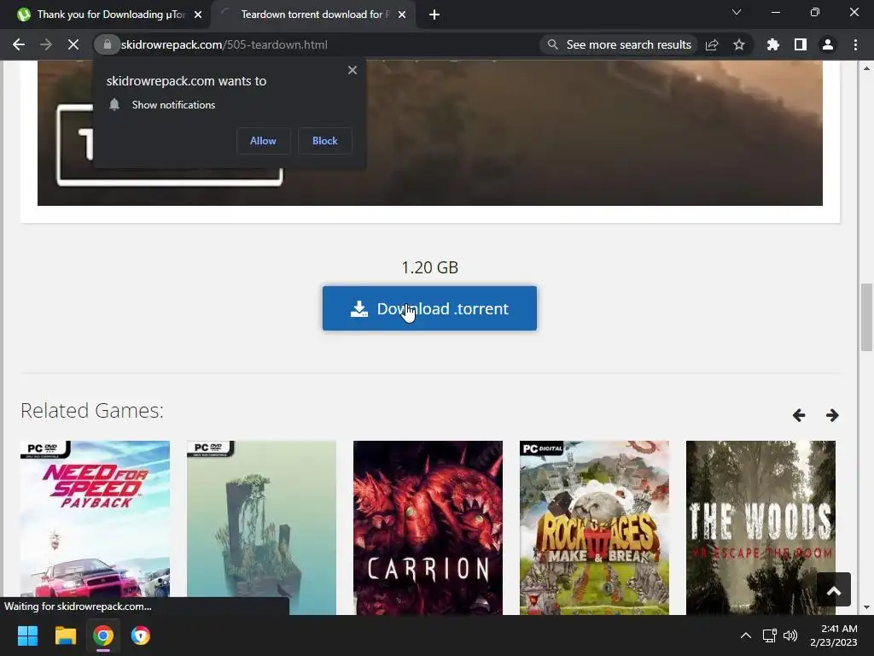
Task: Stop page loading with X button
Action: pos(73,44)
